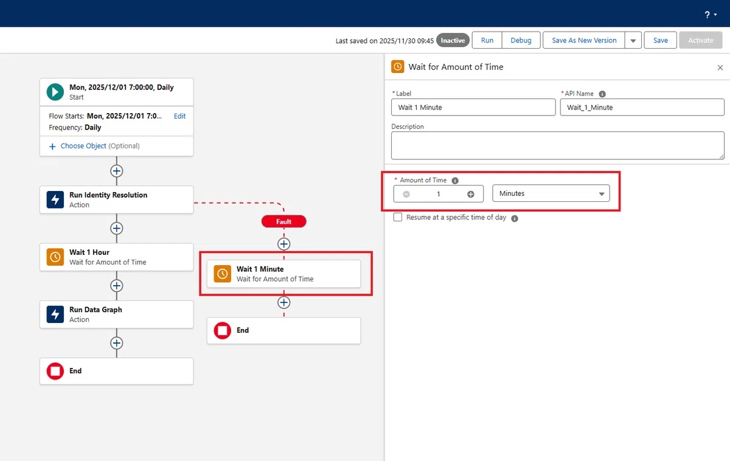
Task: Click the Run button
Action: tap(487, 41)
